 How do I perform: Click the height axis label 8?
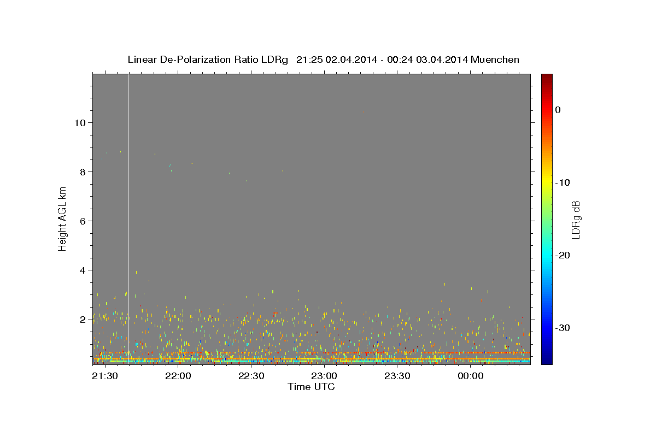(x=82, y=172)
